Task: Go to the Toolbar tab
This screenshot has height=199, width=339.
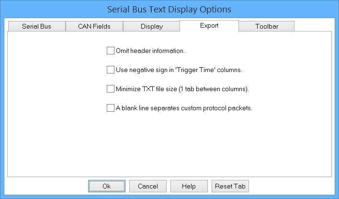Action: pos(266,26)
